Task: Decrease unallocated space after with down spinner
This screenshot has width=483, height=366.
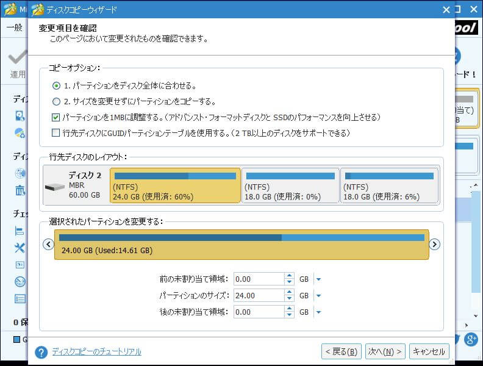Action: point(289,315)
